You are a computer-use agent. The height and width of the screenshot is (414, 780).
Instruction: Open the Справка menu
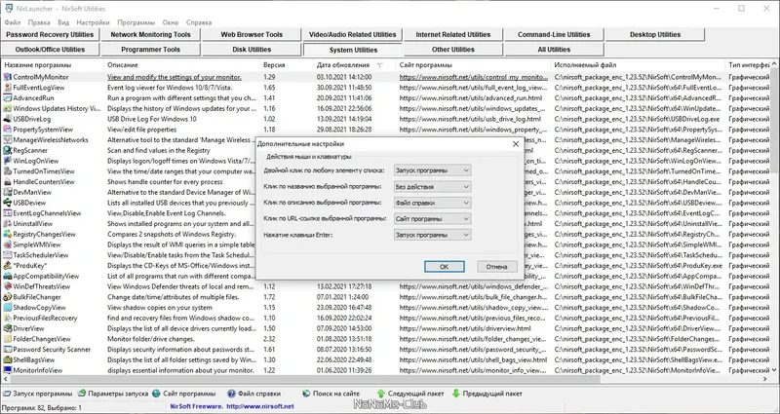199,22
